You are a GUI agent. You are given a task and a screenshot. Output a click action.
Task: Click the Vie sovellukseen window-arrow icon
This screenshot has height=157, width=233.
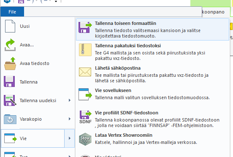[85, 94]
